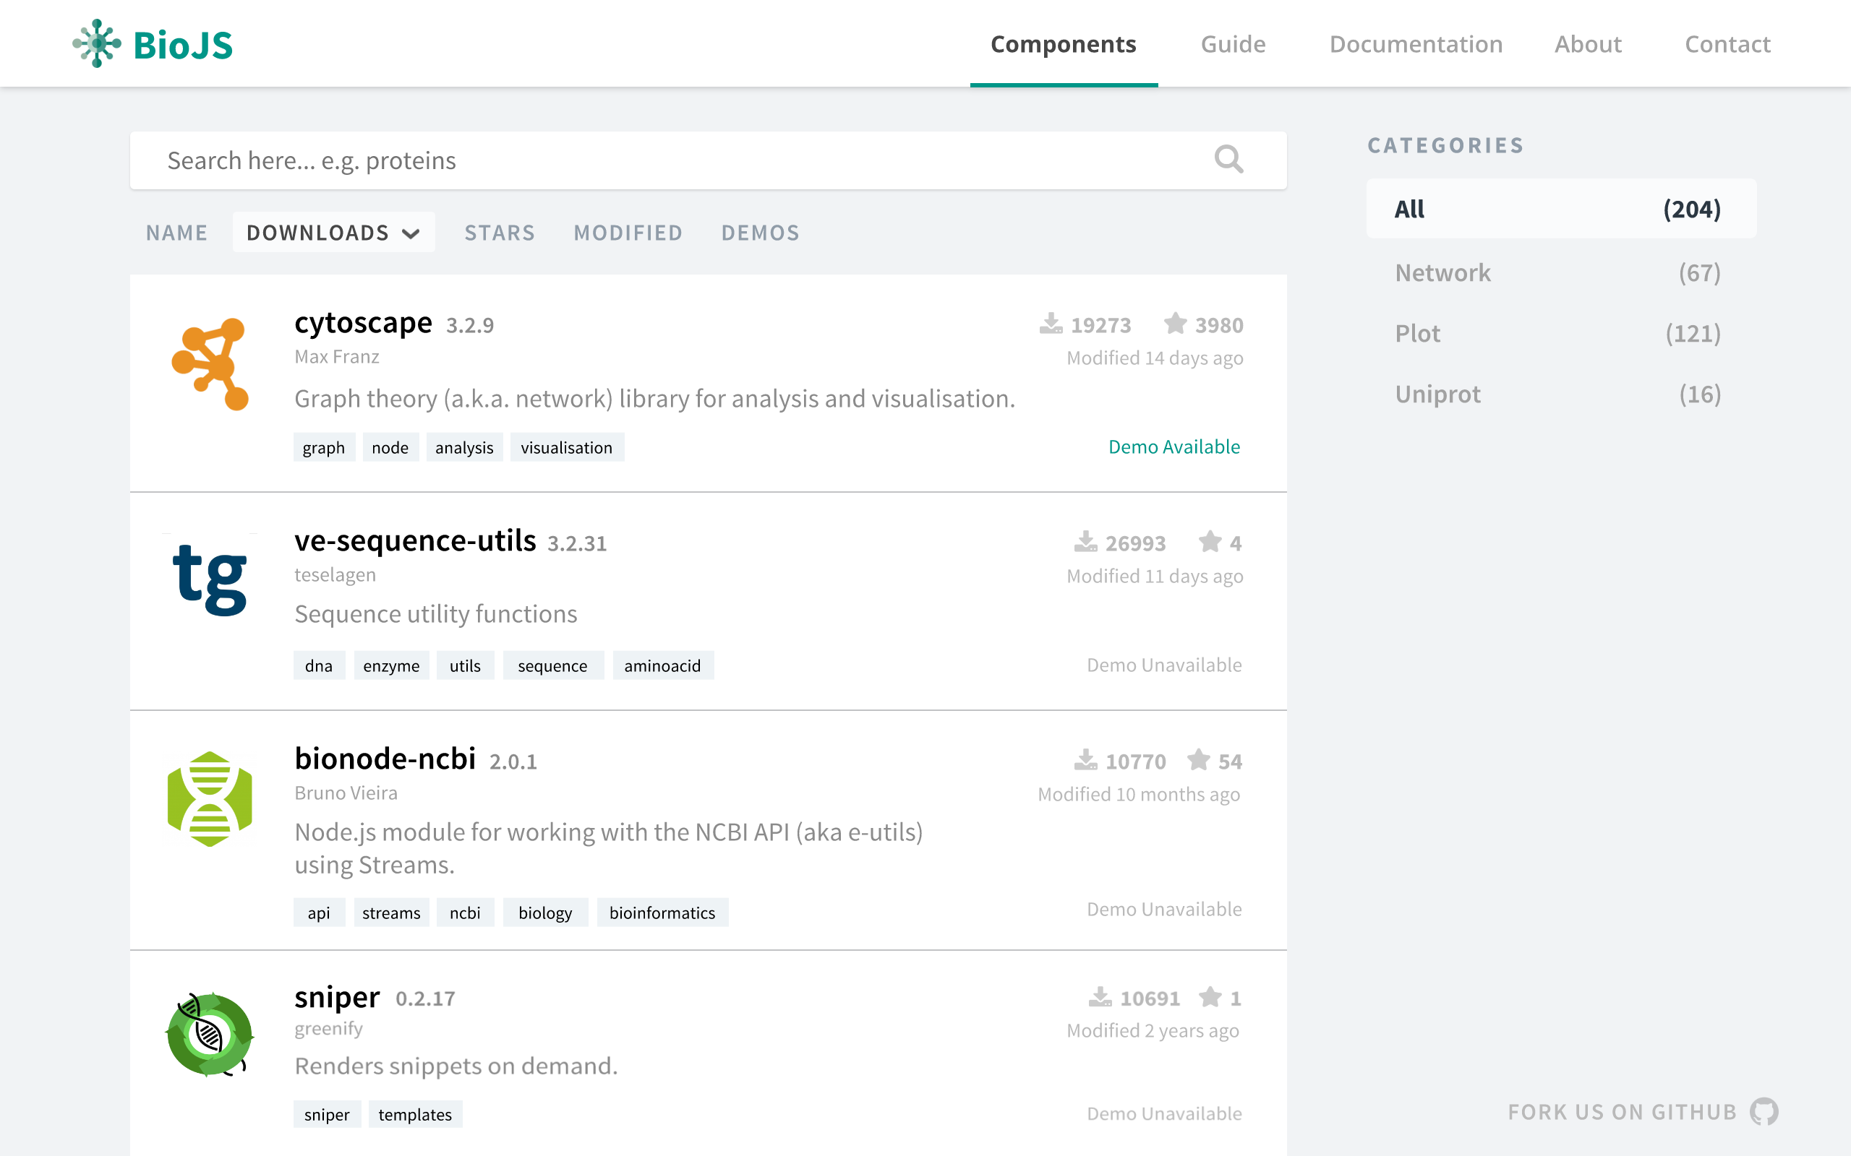This screenshot has width=1851, height=1156.
Task: Click the download count icon for cytoscape
Action: click(1050, 324)
